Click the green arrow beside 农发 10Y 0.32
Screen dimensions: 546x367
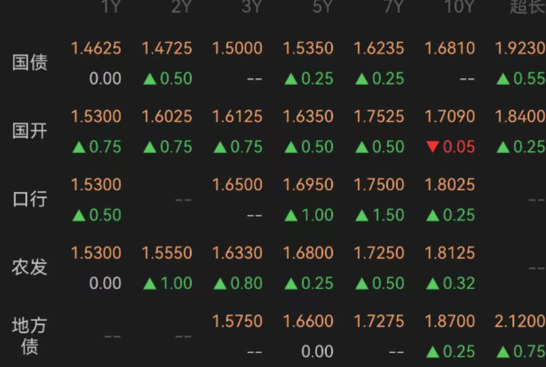[x=433, y=284]
